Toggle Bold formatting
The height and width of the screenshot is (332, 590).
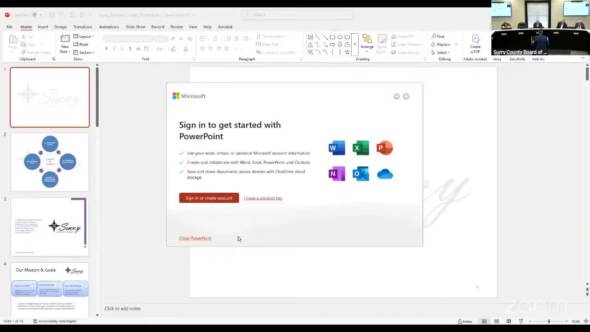[x=106, y=48]
